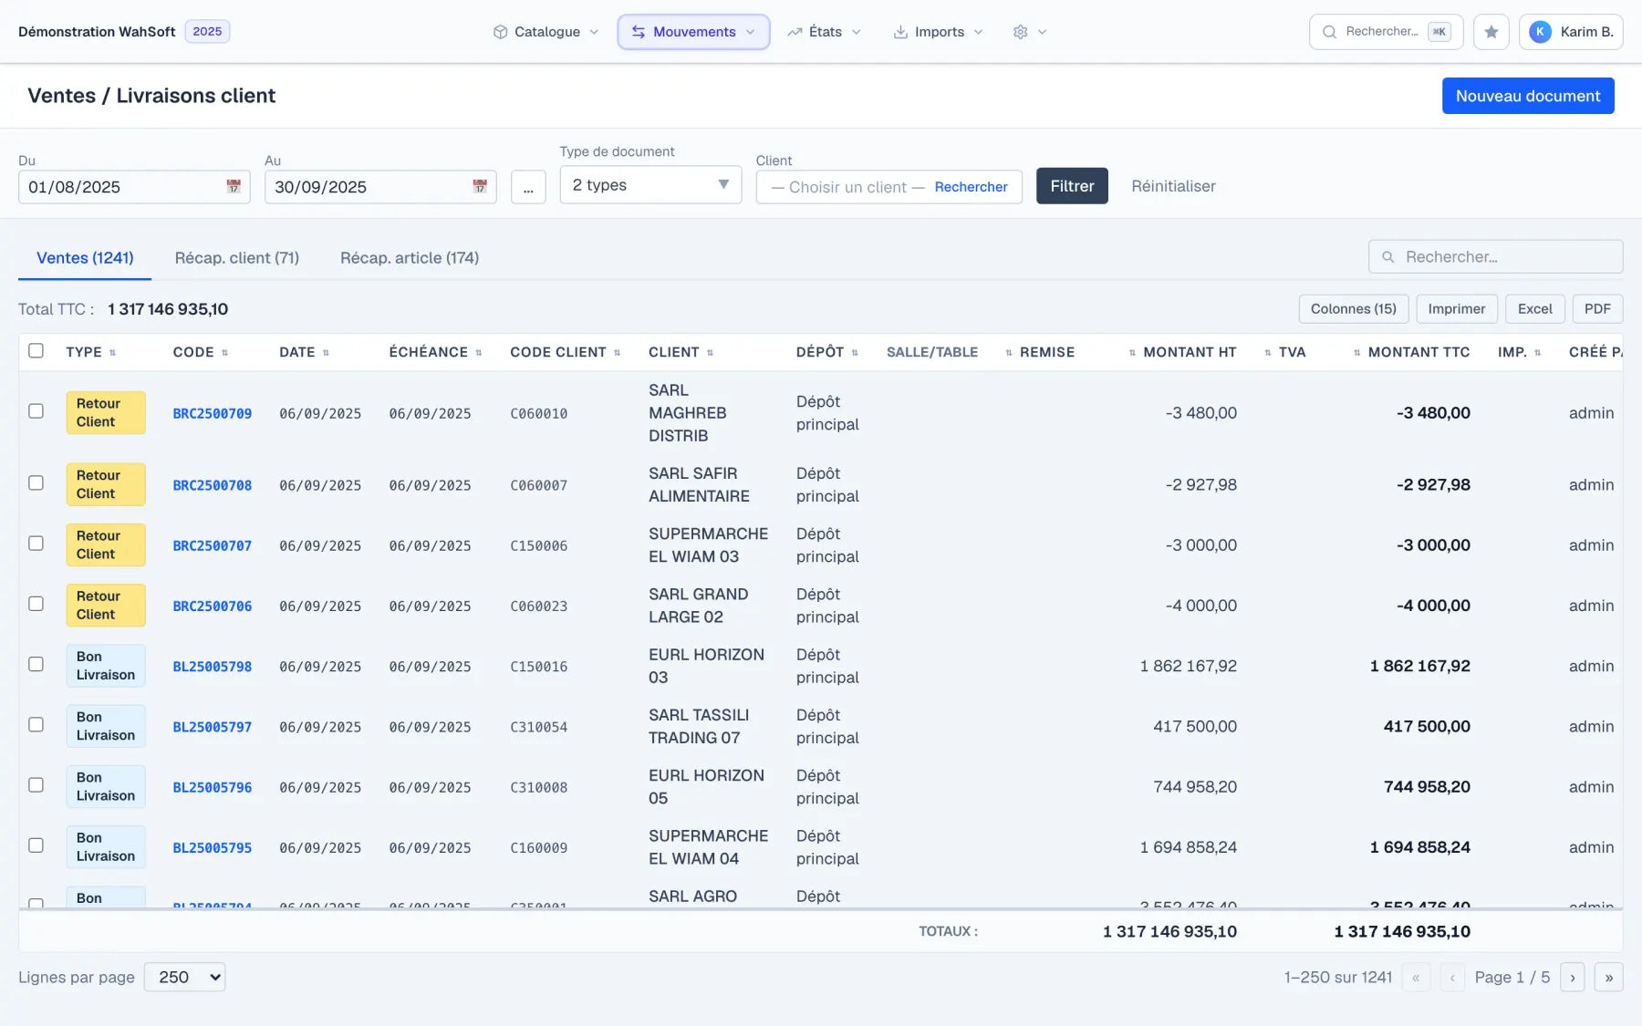Sort by TVA column arrows
Viewport: 1642px width, 1026px height.
point(1268,353)
